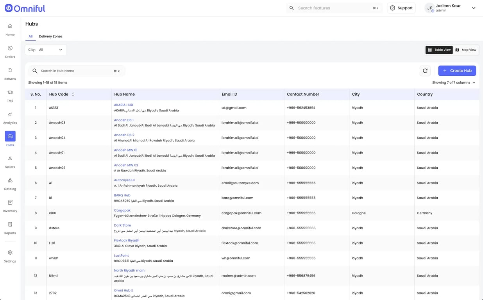Expand the City filter dropdown

coord(46,50)
